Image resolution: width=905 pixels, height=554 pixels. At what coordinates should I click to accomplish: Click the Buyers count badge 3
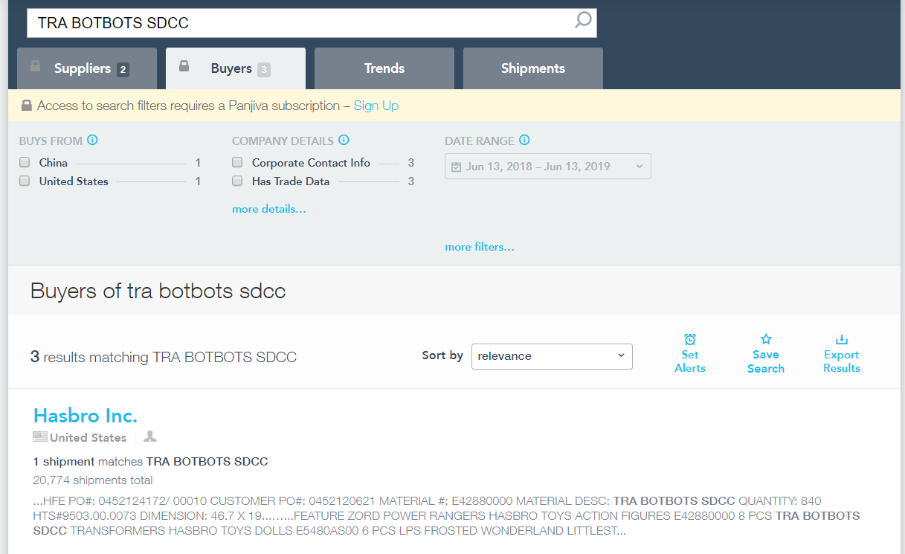tap(264, 70)
